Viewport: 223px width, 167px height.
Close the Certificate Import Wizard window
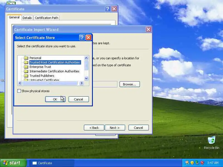coord(148,30)
